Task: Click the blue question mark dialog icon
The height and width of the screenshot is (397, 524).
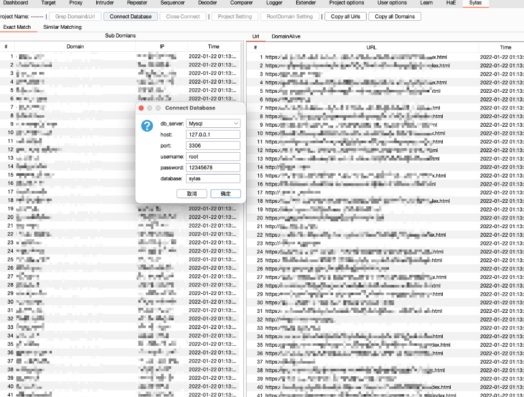Action: pyautogui.click(x=147, y=126)
